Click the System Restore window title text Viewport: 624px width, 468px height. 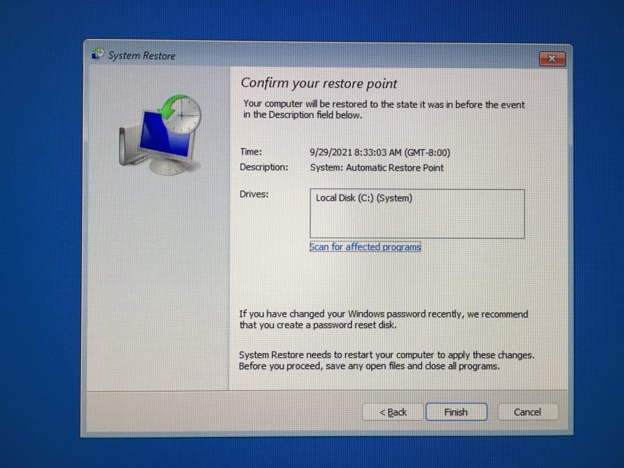click(141, 55)
